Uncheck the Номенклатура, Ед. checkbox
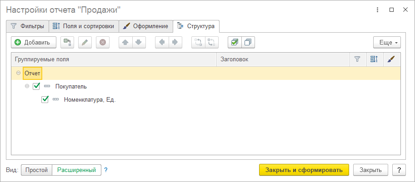 click(x=45, y=99)
